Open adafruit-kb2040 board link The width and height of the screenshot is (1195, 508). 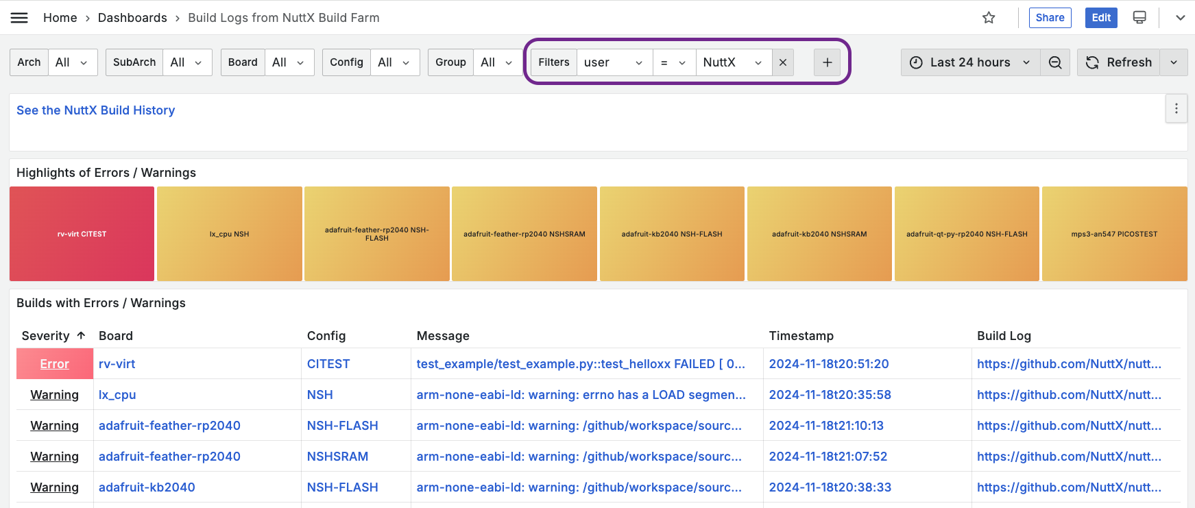(147, 487)
